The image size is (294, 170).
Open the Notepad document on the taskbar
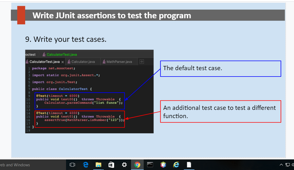(189, 165)
